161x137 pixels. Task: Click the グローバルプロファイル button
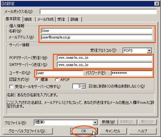28,131
